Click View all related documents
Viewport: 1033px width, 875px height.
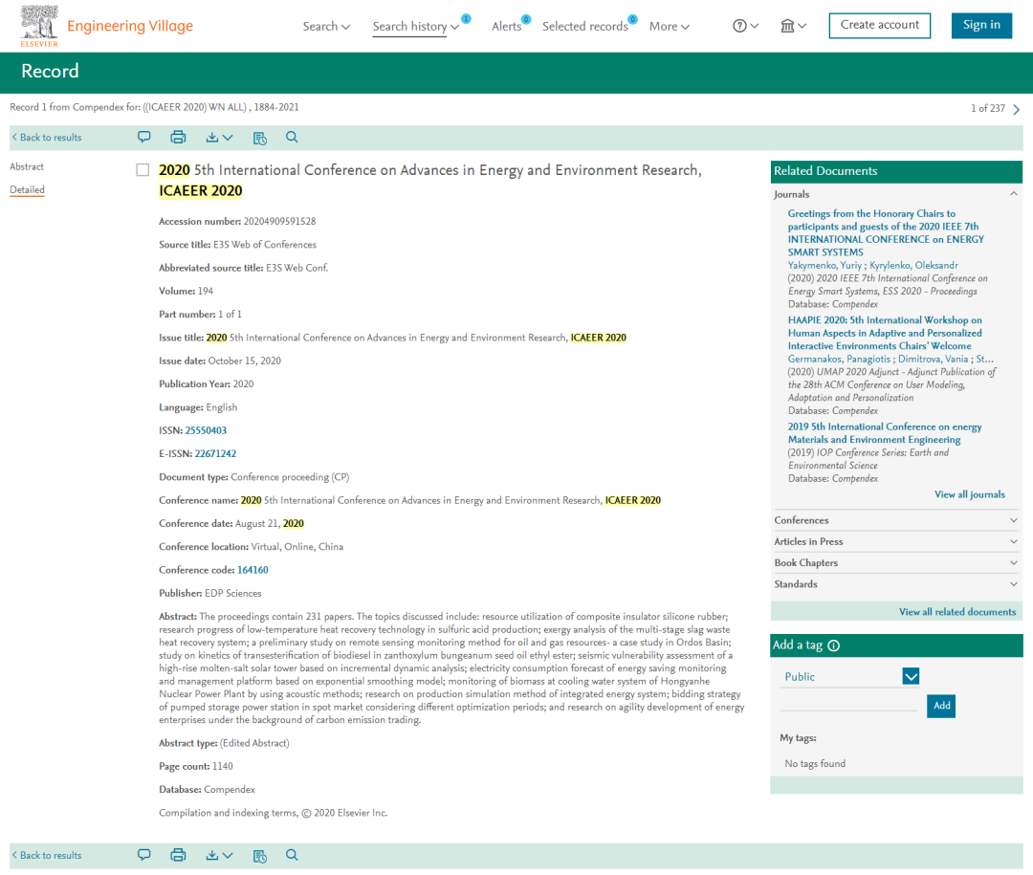[x=957, y=611]
